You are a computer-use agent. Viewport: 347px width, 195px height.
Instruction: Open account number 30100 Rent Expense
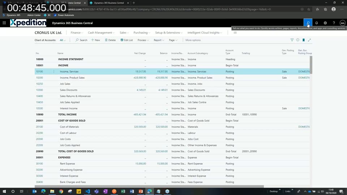pos(39,164)
